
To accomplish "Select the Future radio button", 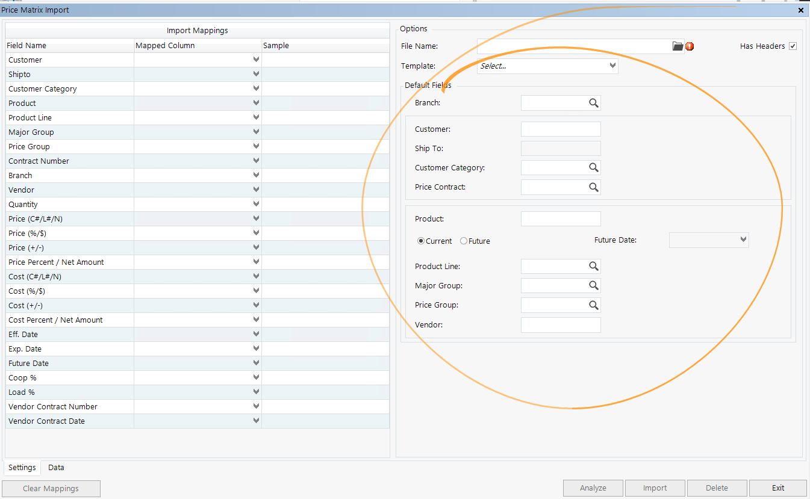I will 464,241.
